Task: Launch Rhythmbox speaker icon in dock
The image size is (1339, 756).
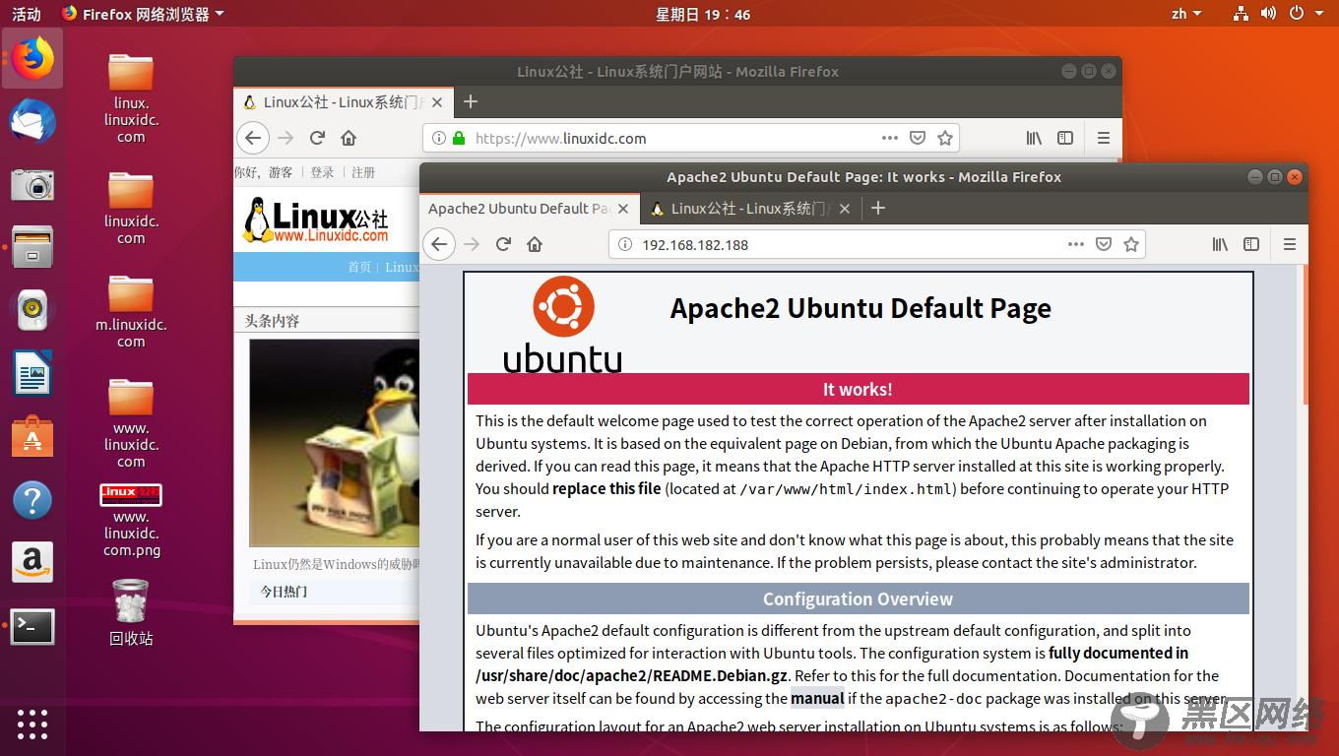Action: (x=32, y=310)
